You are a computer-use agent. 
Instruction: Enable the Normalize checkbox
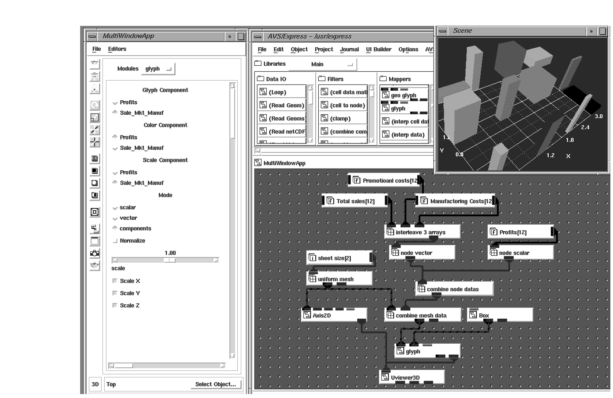(116, 241)
